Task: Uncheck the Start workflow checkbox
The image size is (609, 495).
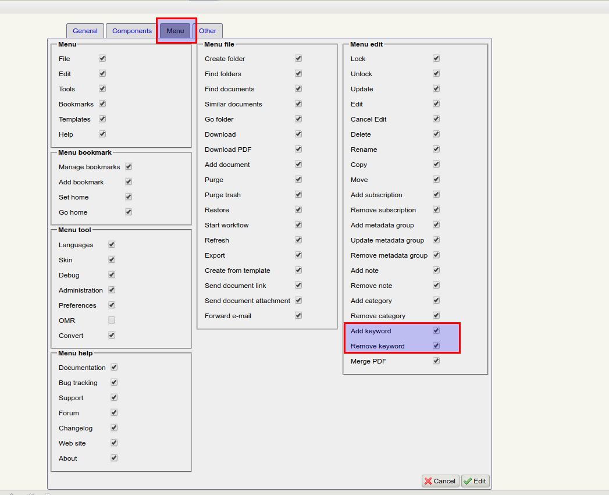Action: click(298, 225)
